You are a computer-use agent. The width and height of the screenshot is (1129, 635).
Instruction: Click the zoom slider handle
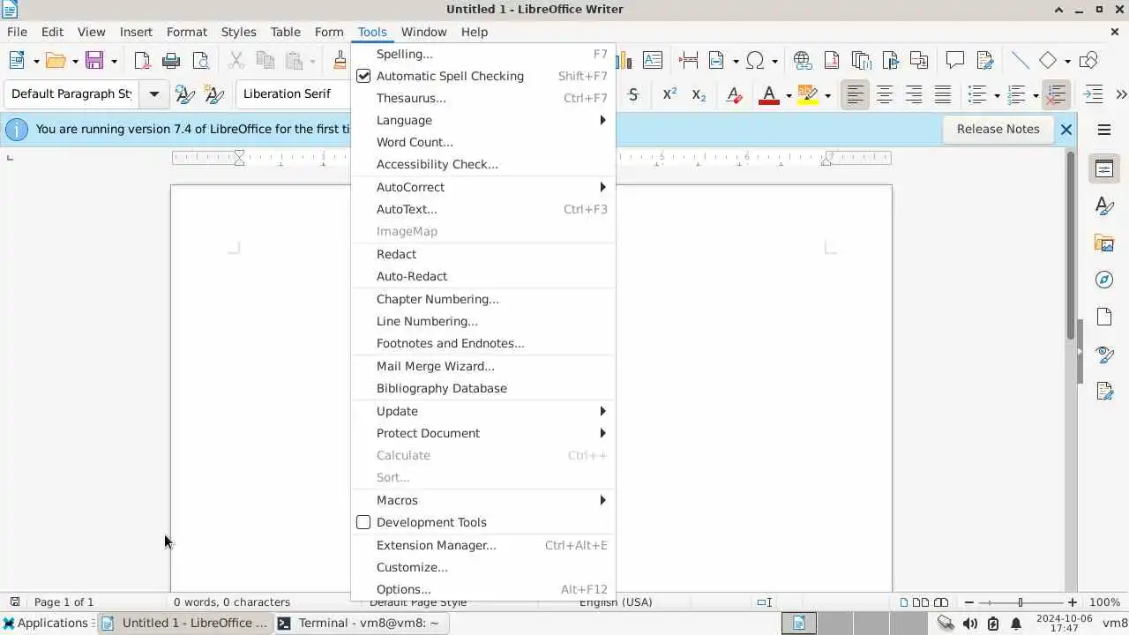(x=1021, y=602)
